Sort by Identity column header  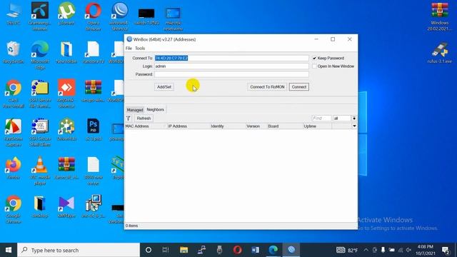click(228, 126)
